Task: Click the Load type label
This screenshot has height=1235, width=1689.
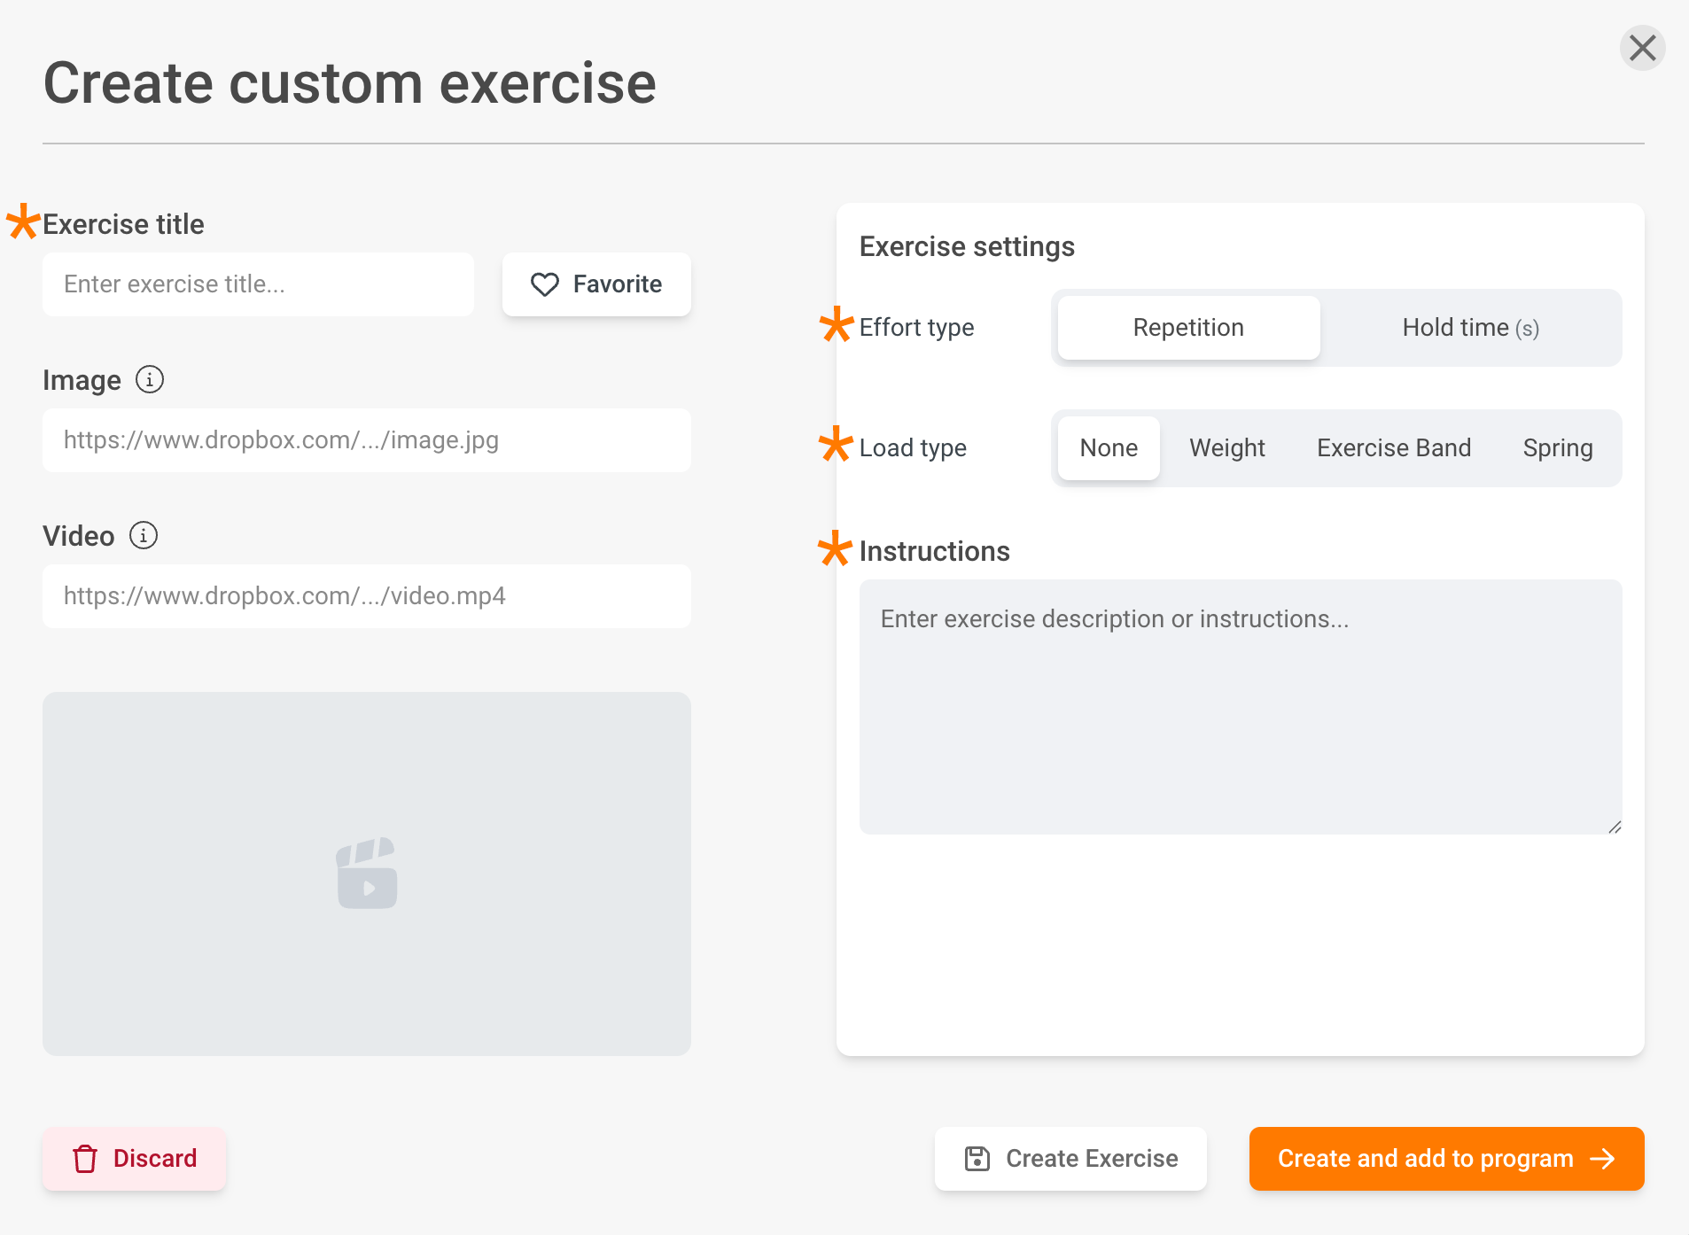Action: click(913, 448)
